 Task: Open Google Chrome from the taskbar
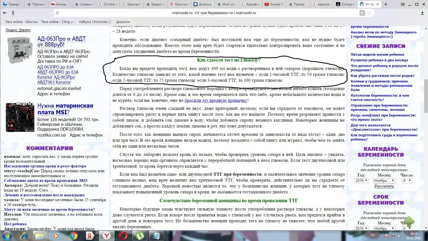click(x=73, y=235)
